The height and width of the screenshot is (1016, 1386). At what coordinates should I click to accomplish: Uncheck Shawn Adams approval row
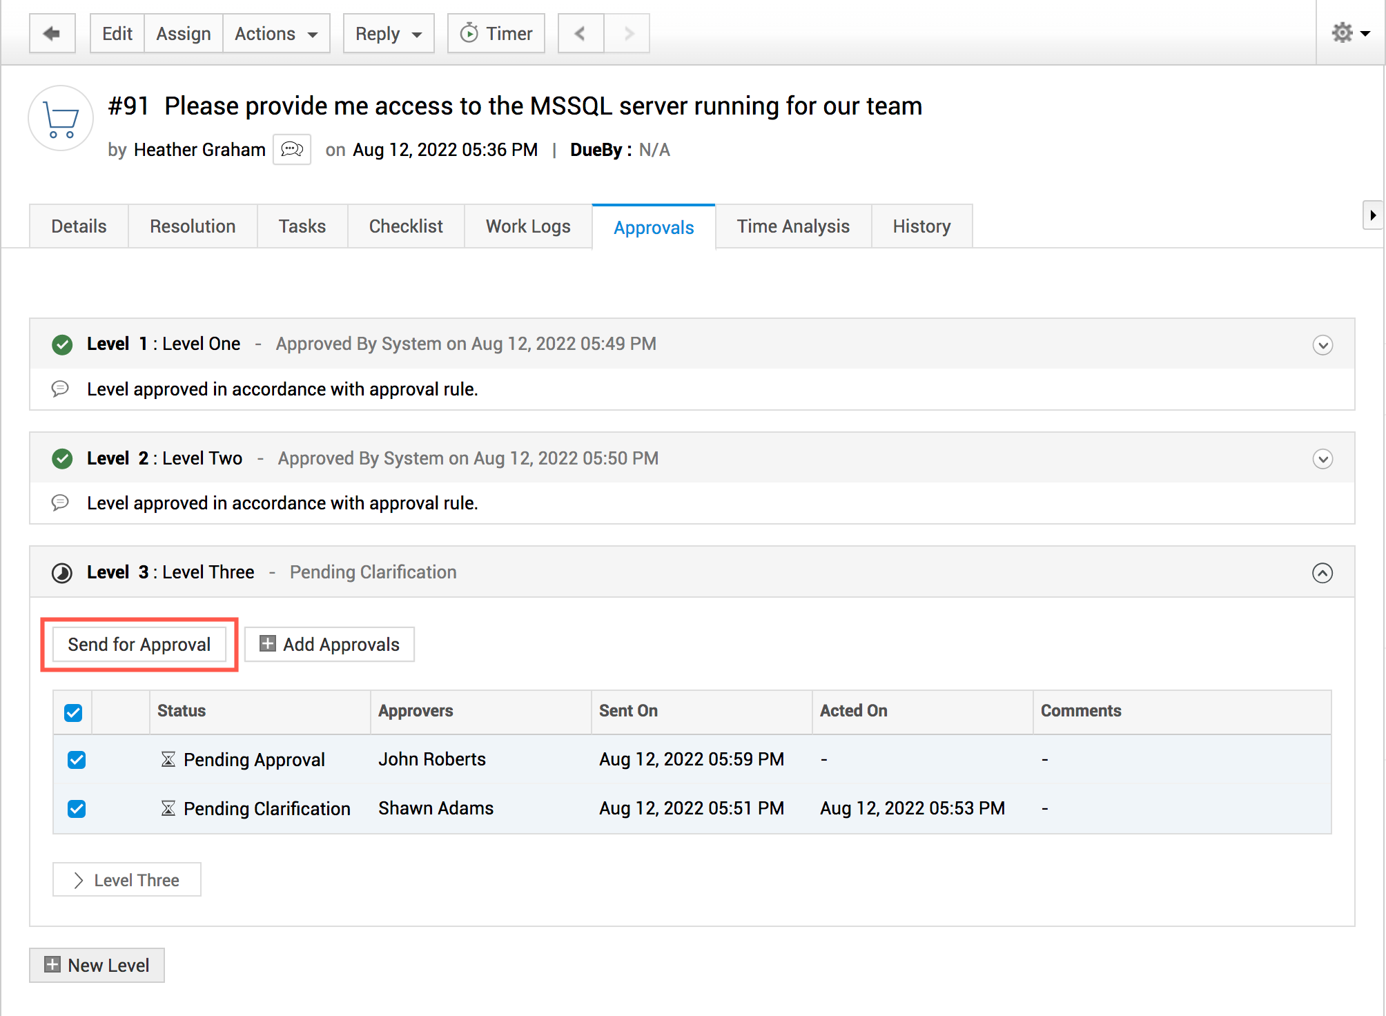point(77,808)
